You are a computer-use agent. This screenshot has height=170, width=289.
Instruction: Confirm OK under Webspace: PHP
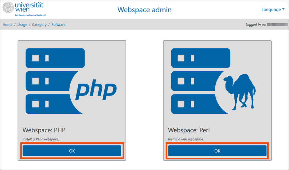pyautogui.click(x=72, y=151)
